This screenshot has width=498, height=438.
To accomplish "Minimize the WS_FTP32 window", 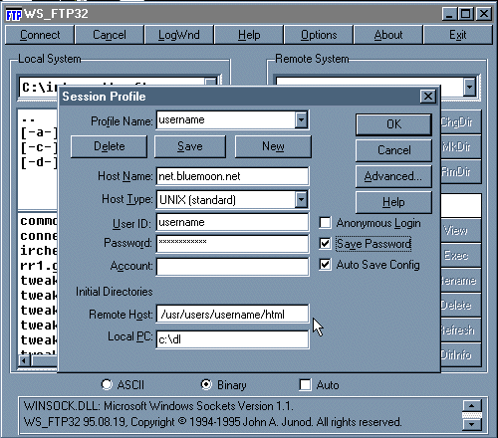I will point(449,14).
